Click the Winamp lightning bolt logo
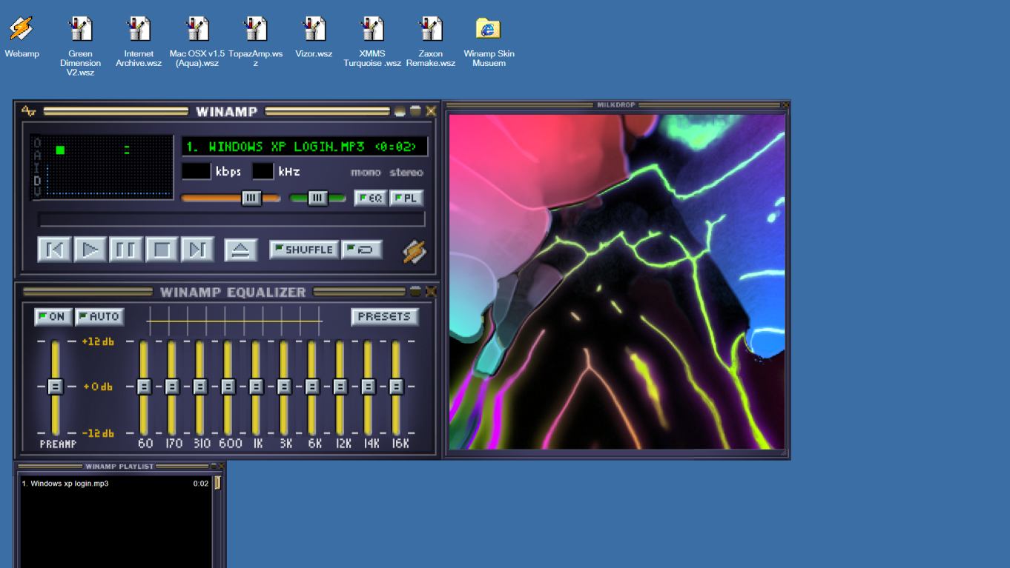The image size is (1010, 568). pyautogui.click(x=415, y=252)
